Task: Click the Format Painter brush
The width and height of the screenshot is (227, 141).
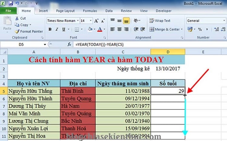Action: pyautogui.click(x=17, y=31)
